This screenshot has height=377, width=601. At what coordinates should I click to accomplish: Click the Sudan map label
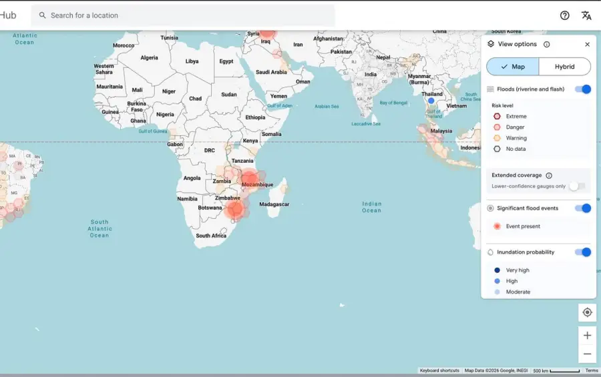(229, 95)
